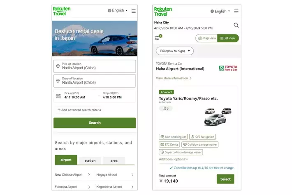Image resolution: width=292 pixels, height=195 pixels.
Task: Open the Price(low to high) sort dropdown
Action: tap(174, 51)
